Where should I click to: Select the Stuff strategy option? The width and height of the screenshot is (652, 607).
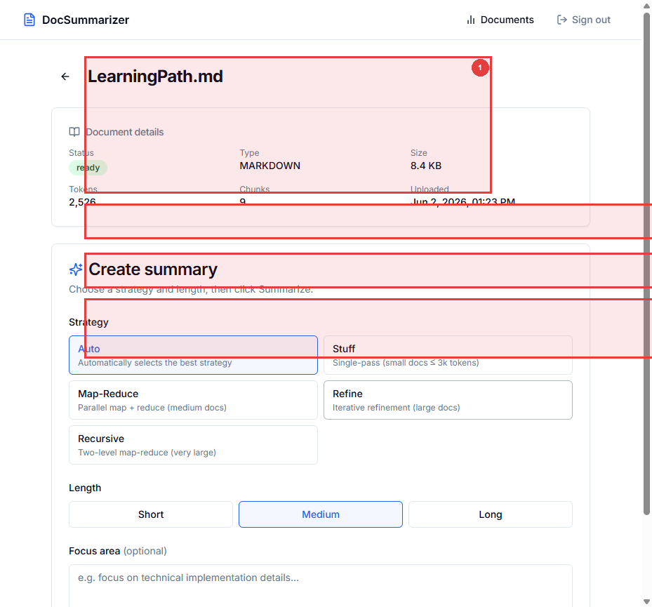coord(448,355)
